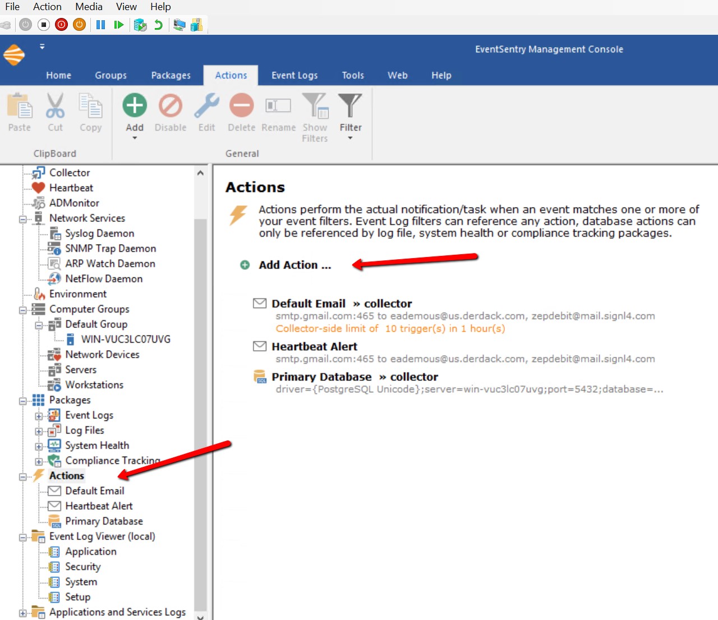Switch to the Groups ribbon tab
This screenshot has height=620, width=718.
coord(111,75)
